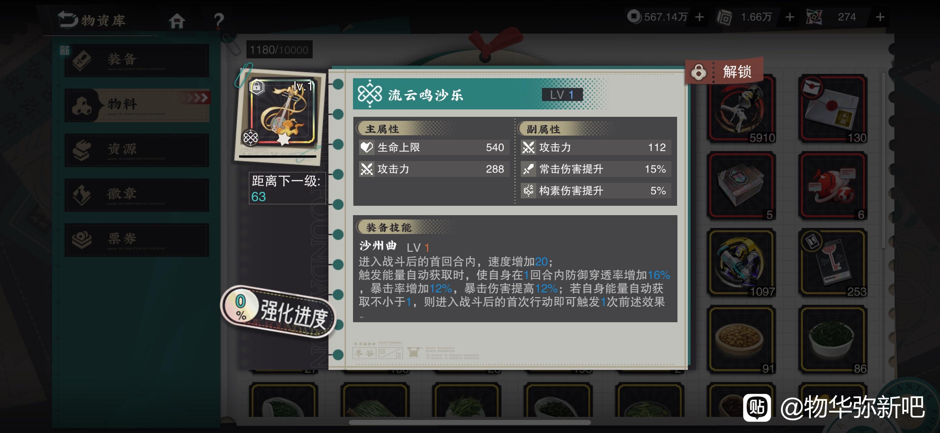Select the 物料 category tab

[137, 105]
